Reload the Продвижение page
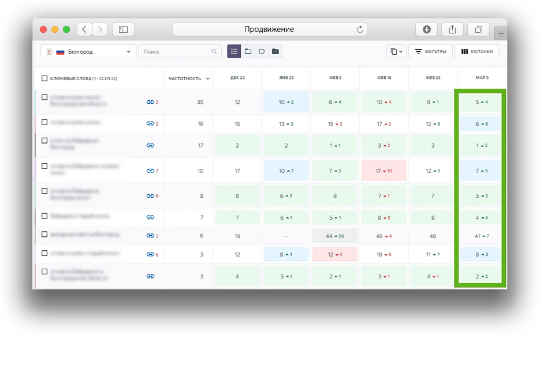540x377 pixels. 360,29
